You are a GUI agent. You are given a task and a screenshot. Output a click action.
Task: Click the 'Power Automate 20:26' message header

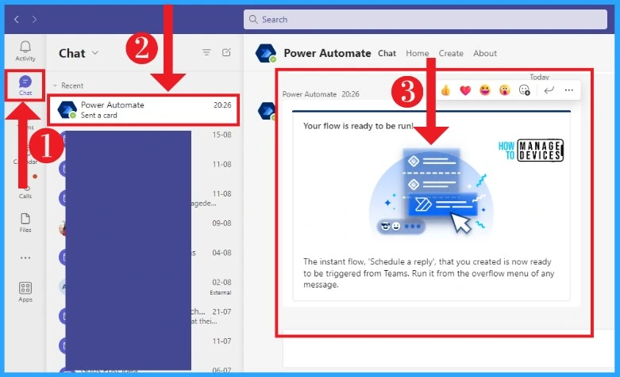click(x=321, y=94)
